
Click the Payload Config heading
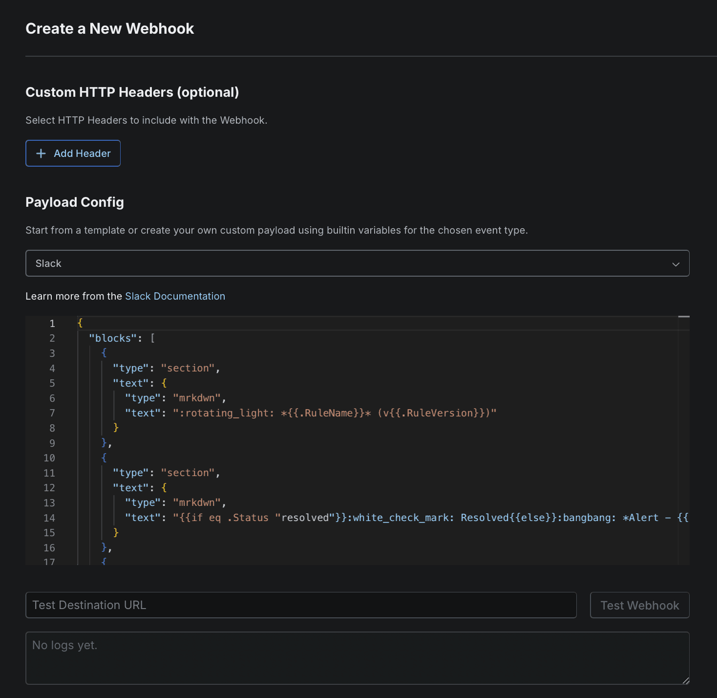coord(75,202)
